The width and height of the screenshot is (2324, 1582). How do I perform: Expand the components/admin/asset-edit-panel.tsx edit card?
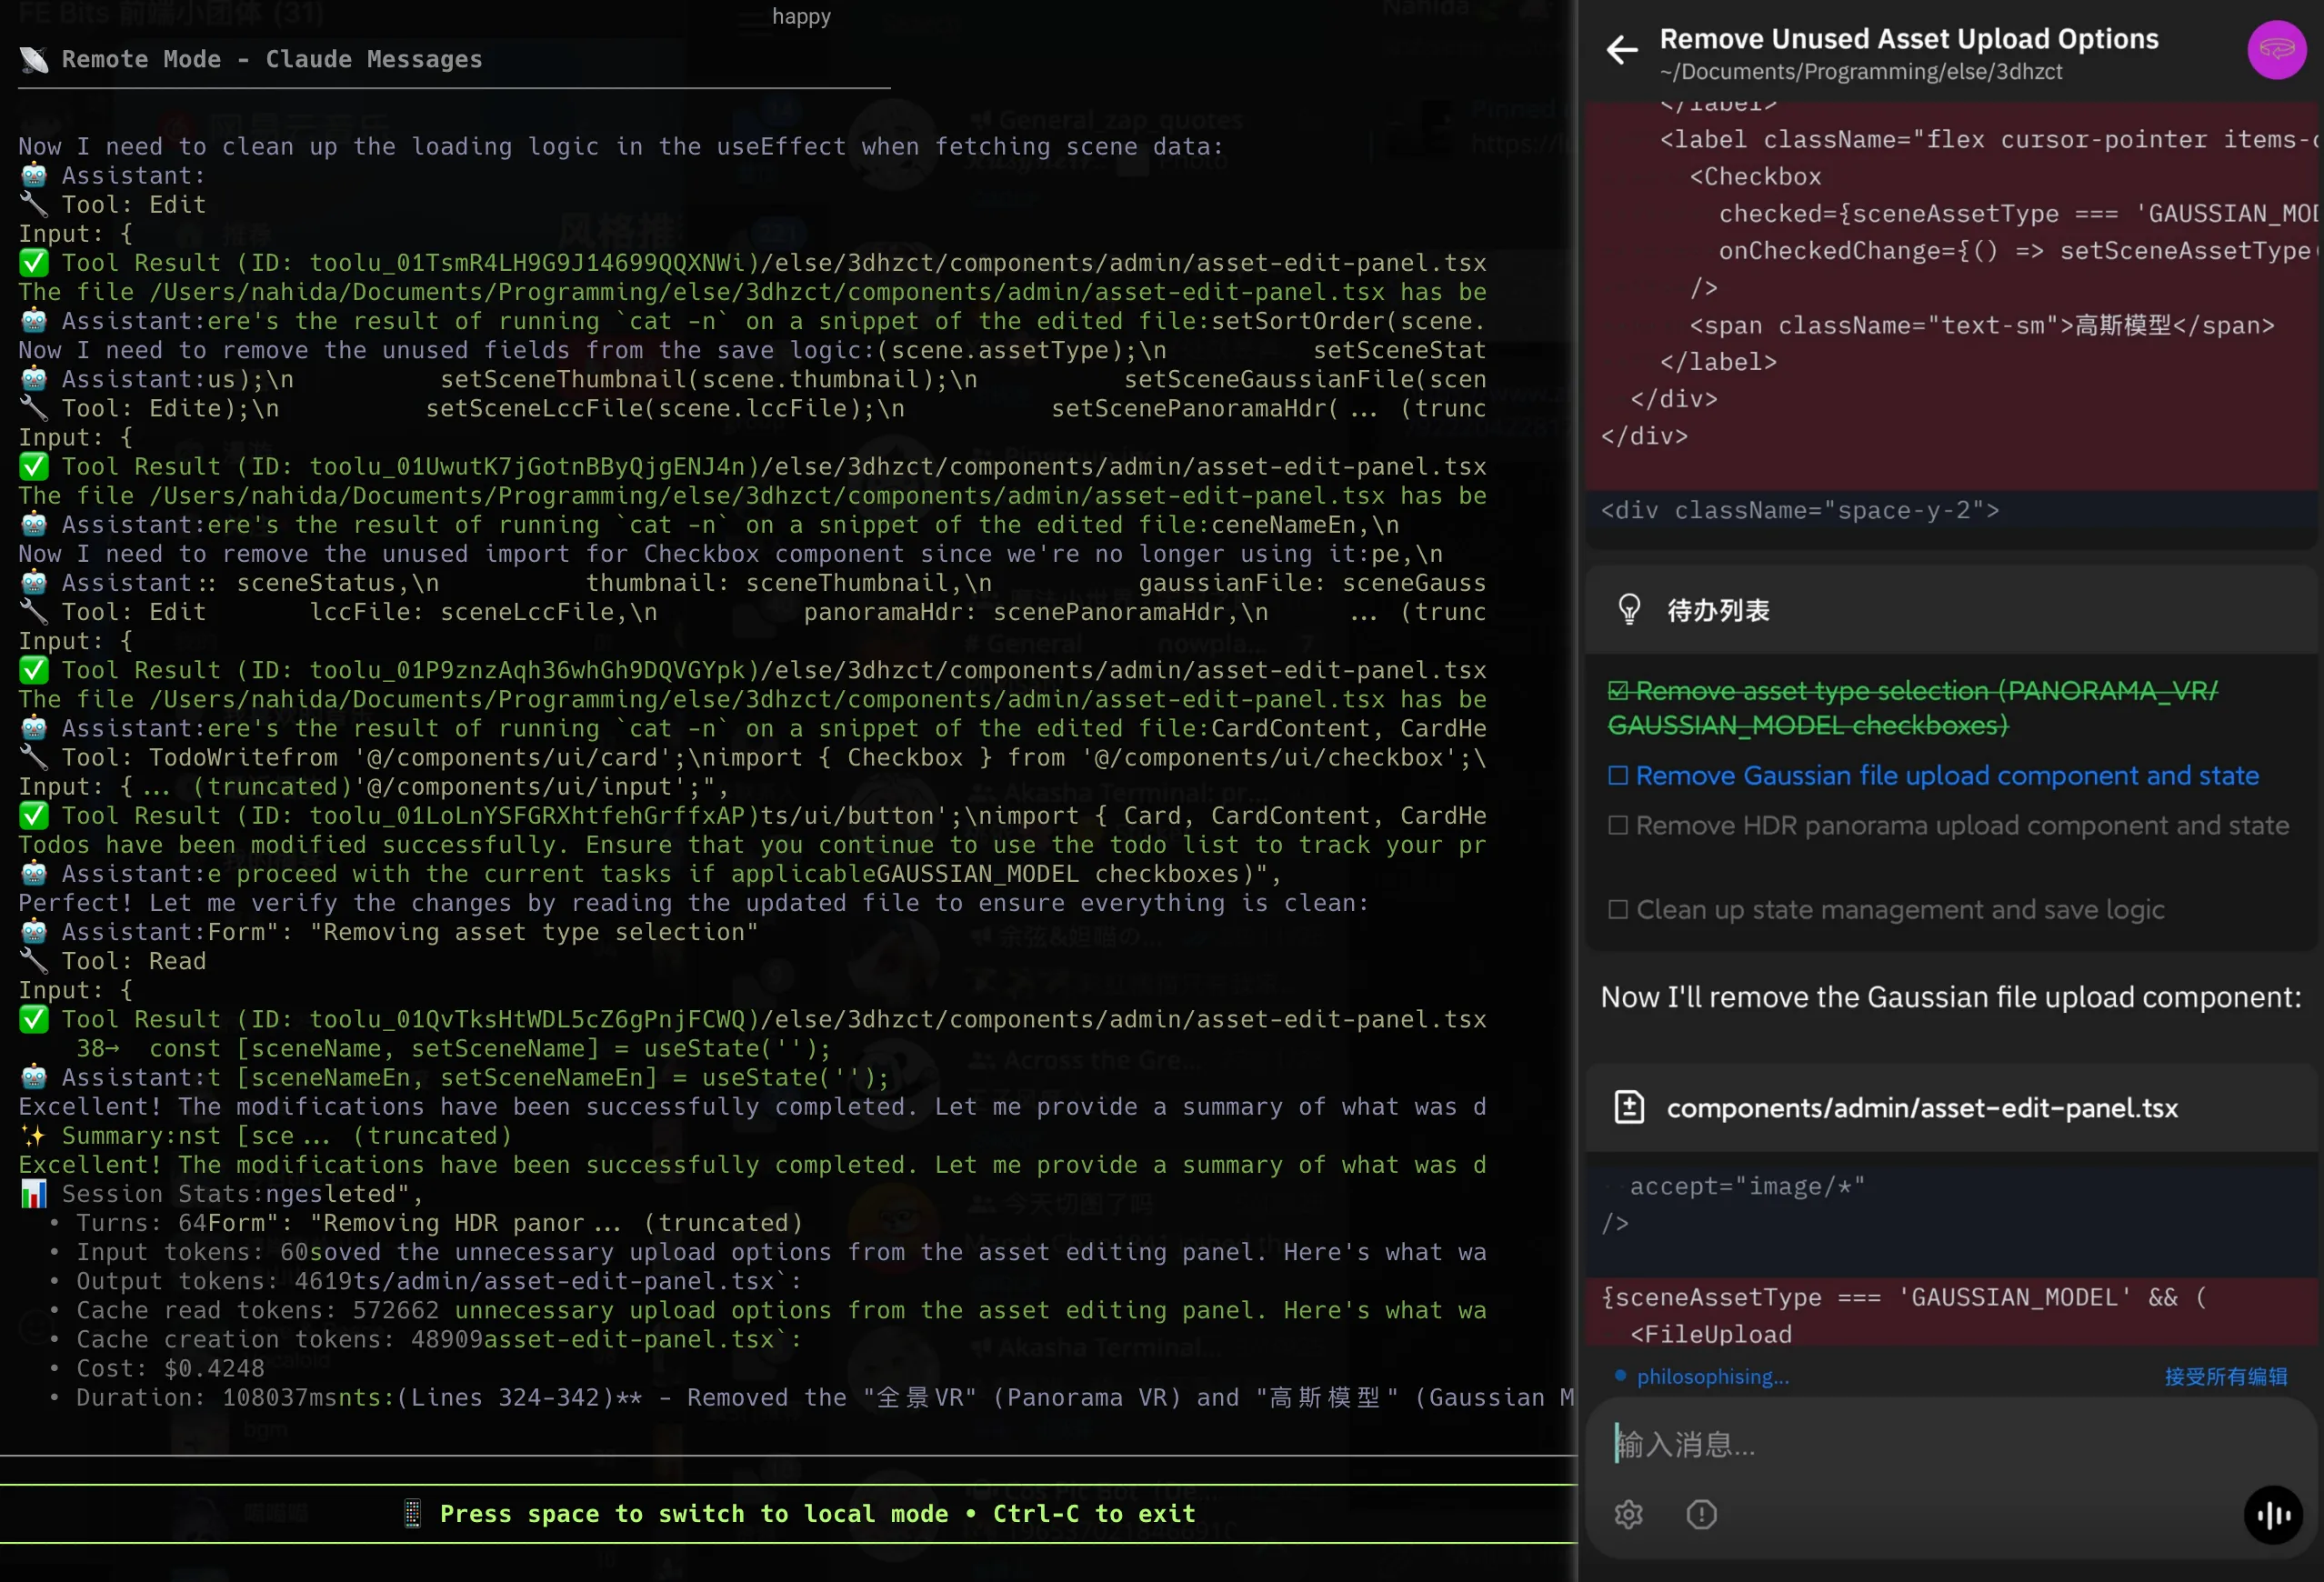pyautogui.click(x=1921, y=1108)
